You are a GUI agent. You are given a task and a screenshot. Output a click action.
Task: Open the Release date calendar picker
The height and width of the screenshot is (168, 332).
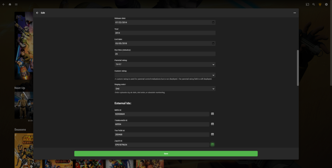[213, 22]
